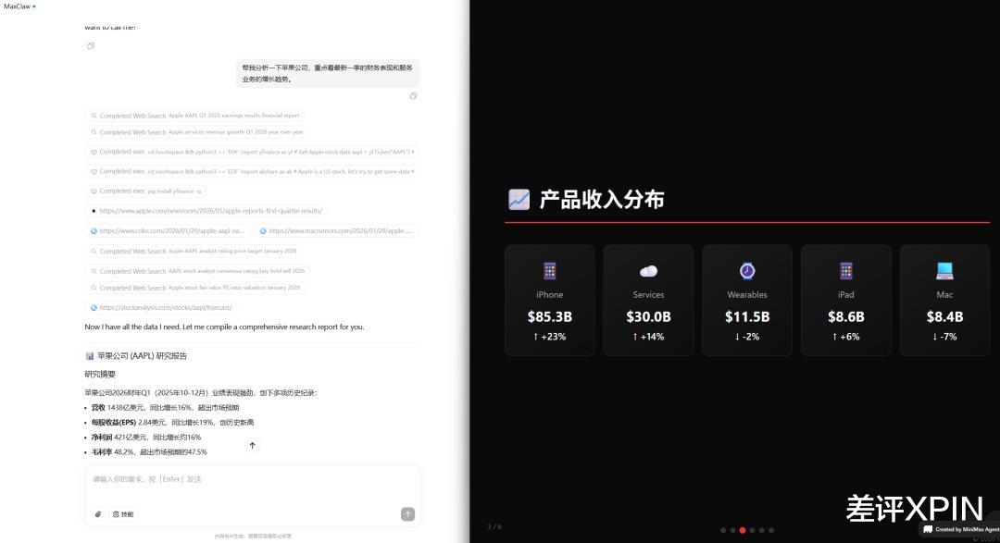Click the round up-arrow scroll button
The width and height of the screenshot is (1000, 543).
(253, 446)
